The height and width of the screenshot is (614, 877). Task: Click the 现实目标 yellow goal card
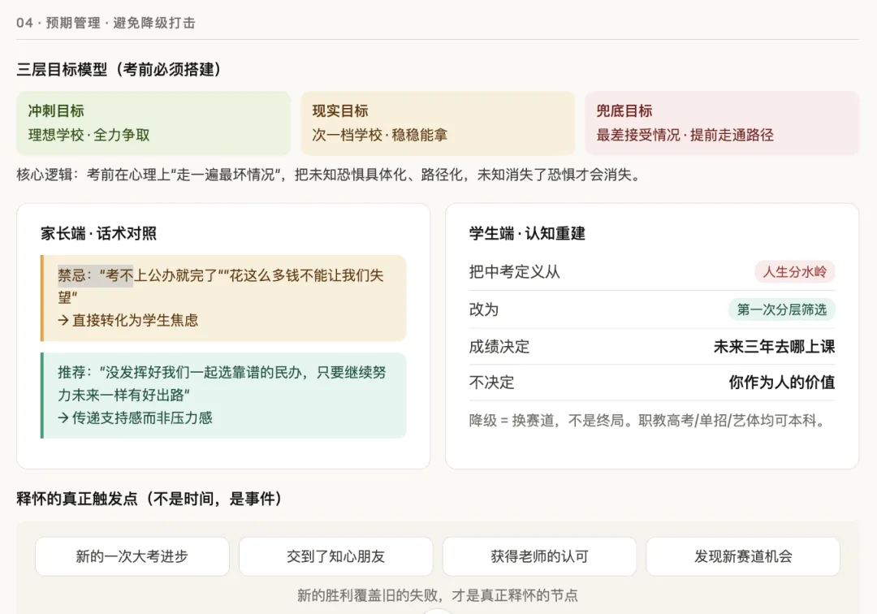(438, 122)
